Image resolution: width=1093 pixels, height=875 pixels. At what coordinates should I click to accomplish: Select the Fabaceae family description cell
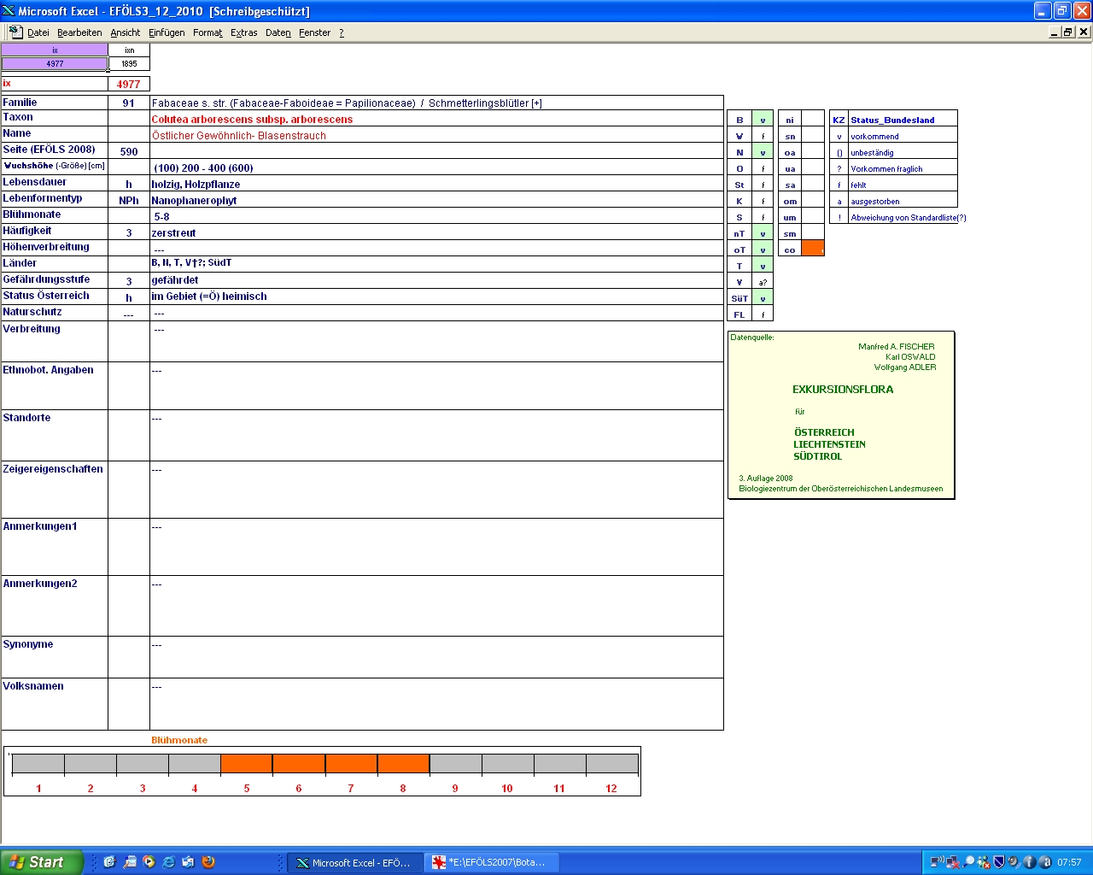(436, 103)
